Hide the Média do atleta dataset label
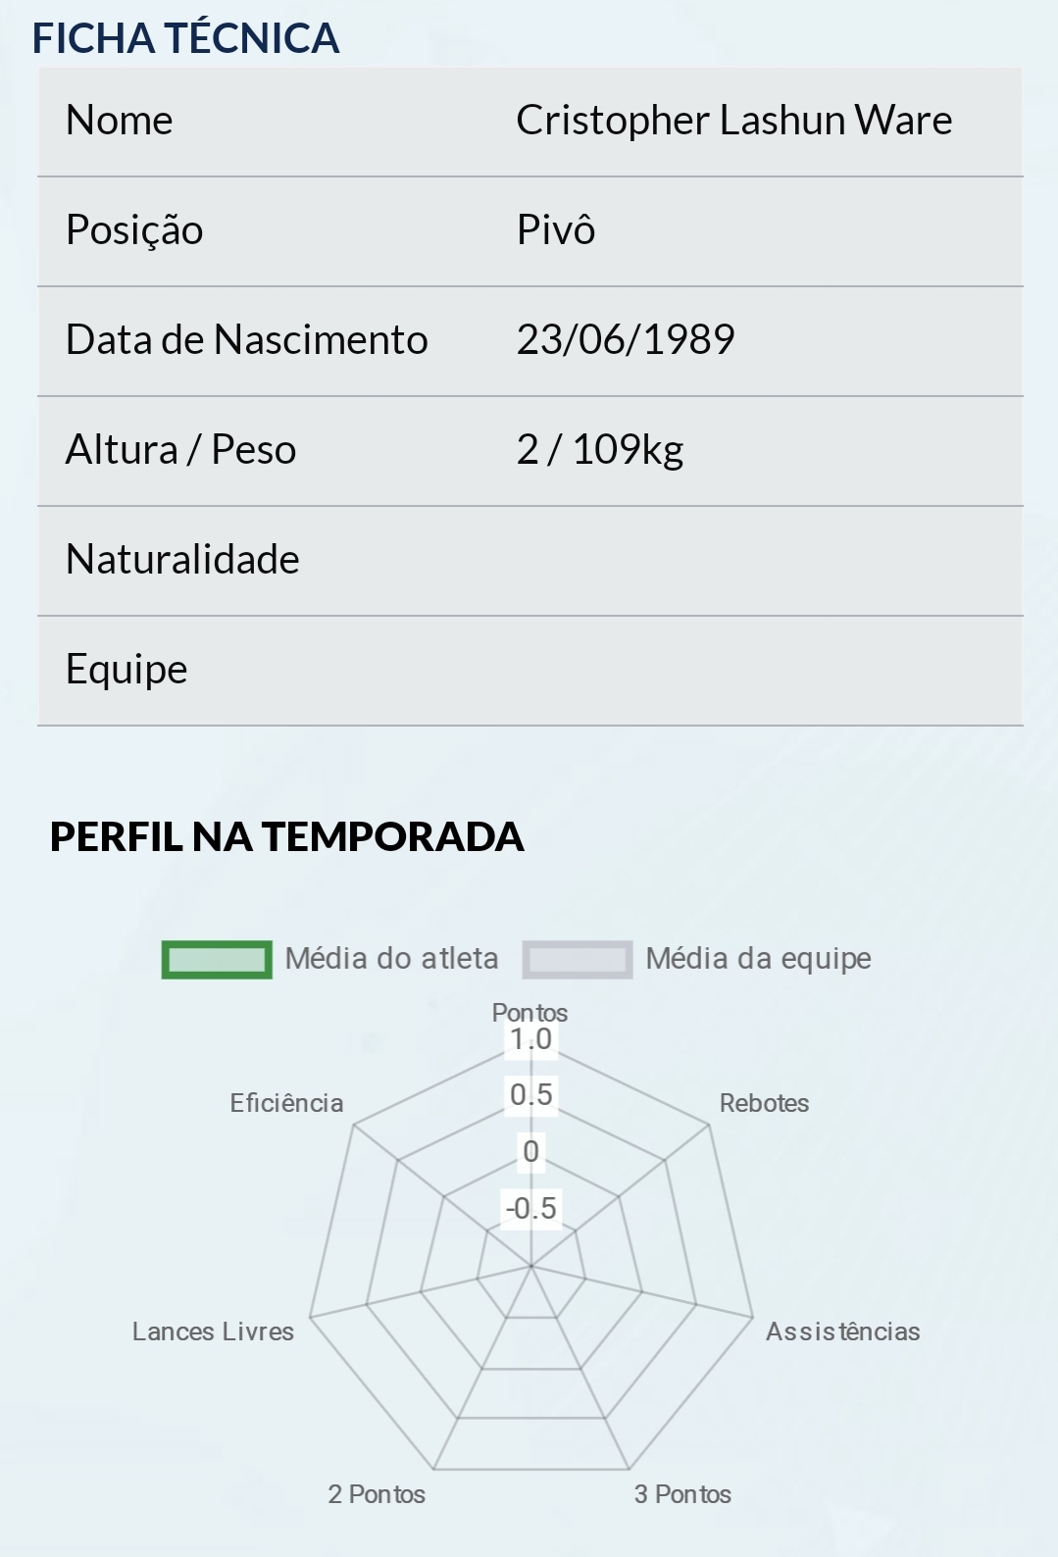The width and height of the screenshot is (1058, 1557). click(391, 959)
